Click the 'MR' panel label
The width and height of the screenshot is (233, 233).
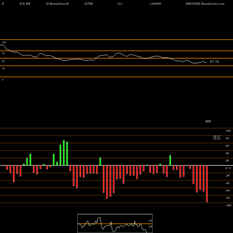coord(208,121)
